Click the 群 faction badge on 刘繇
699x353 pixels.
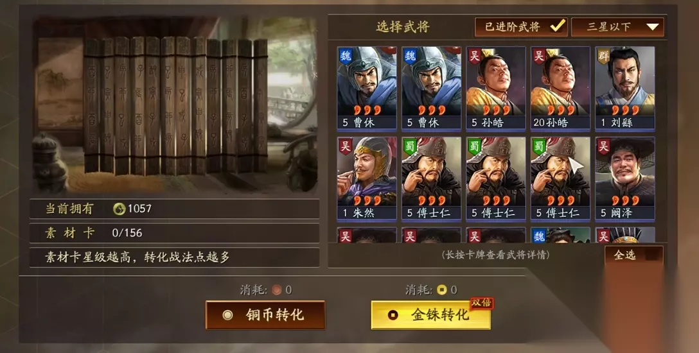[603, 56]
